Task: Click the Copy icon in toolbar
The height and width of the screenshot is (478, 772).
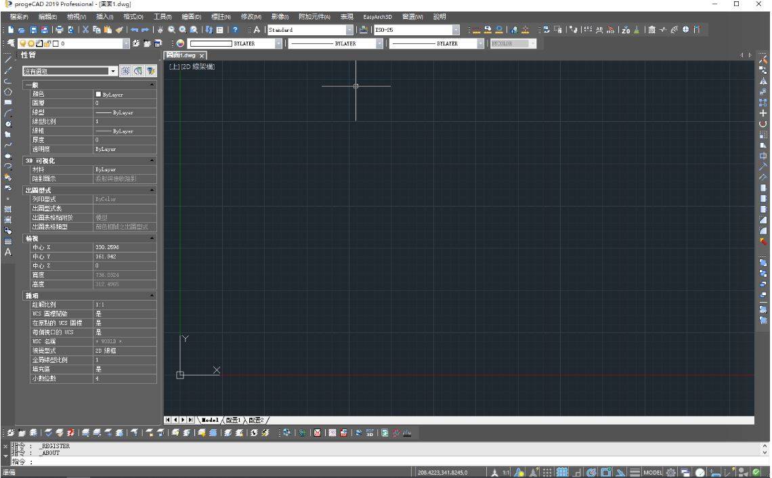Action: (x=97, y=30)
